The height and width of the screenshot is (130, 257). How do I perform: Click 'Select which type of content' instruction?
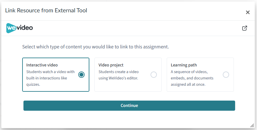(x=96, y=47)
